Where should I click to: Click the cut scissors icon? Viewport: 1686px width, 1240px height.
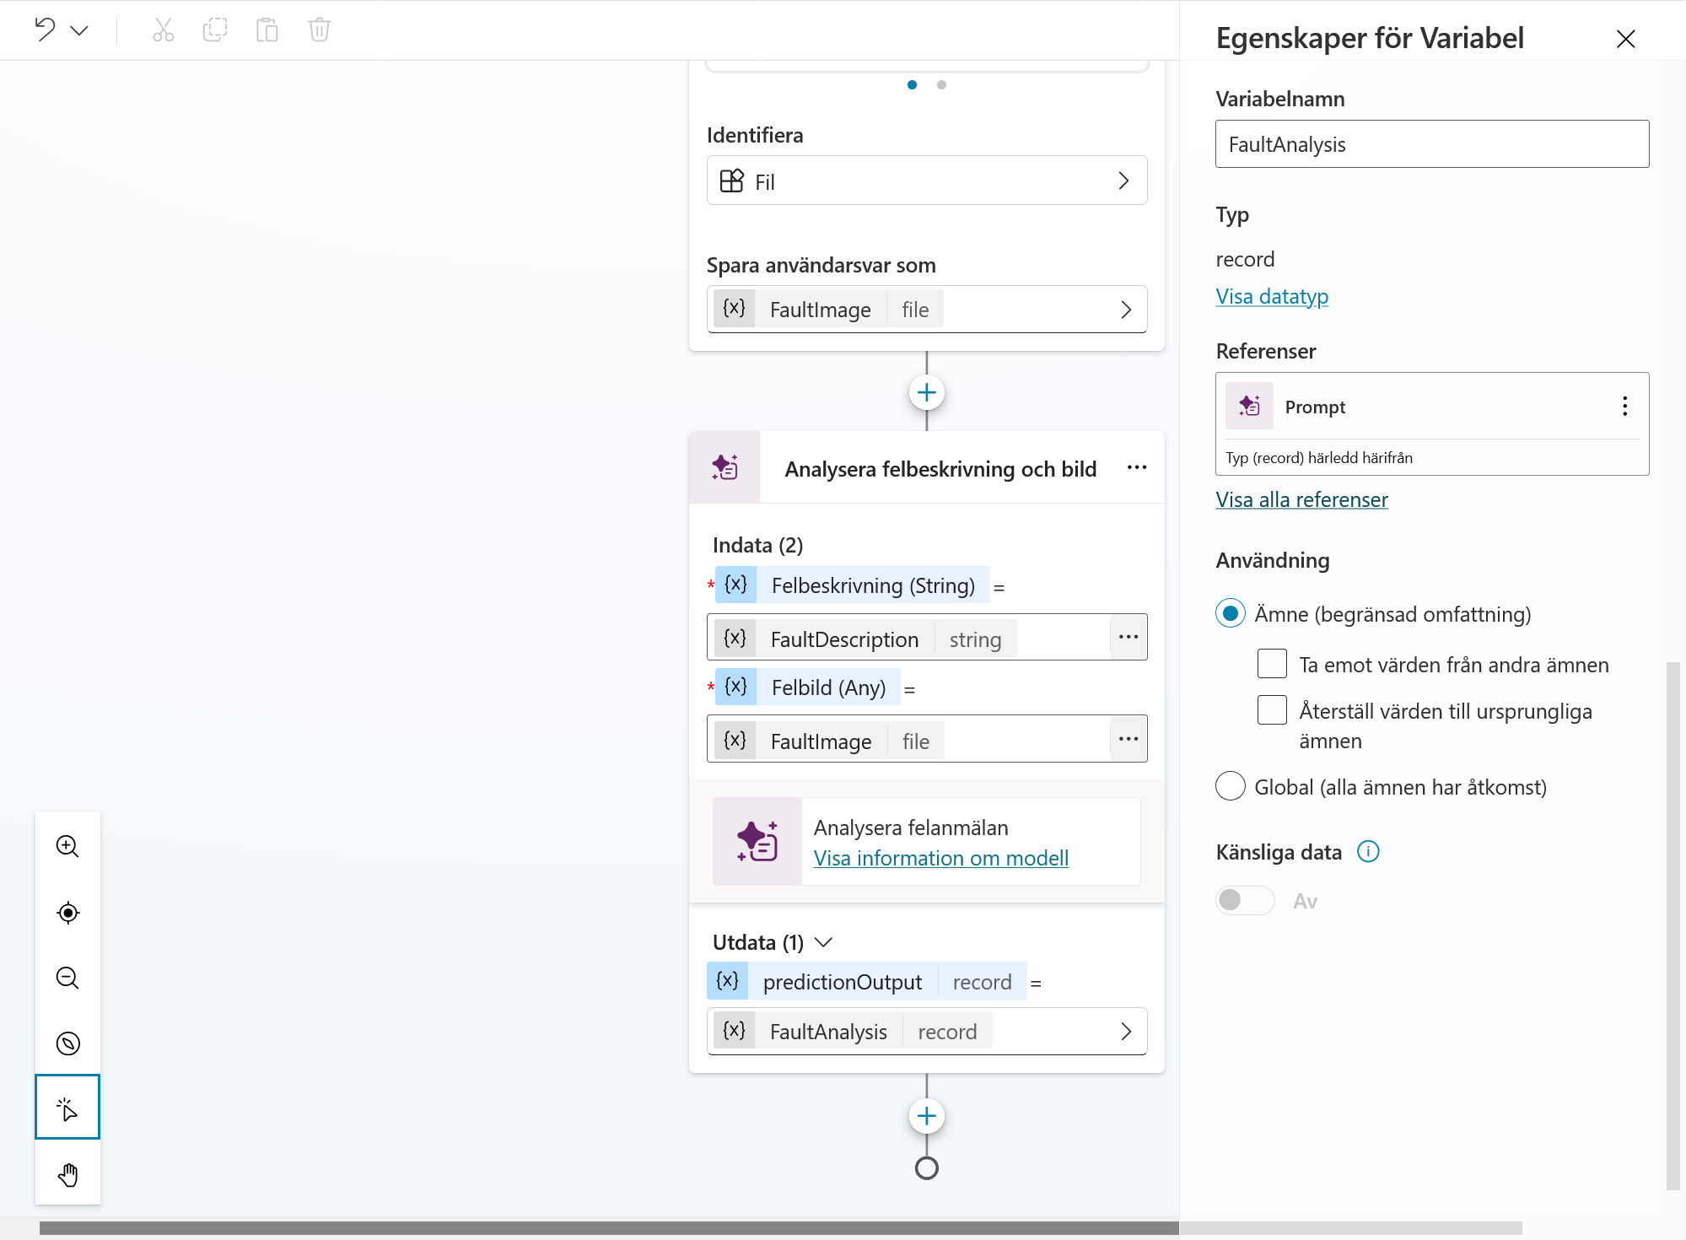(164, 30)
